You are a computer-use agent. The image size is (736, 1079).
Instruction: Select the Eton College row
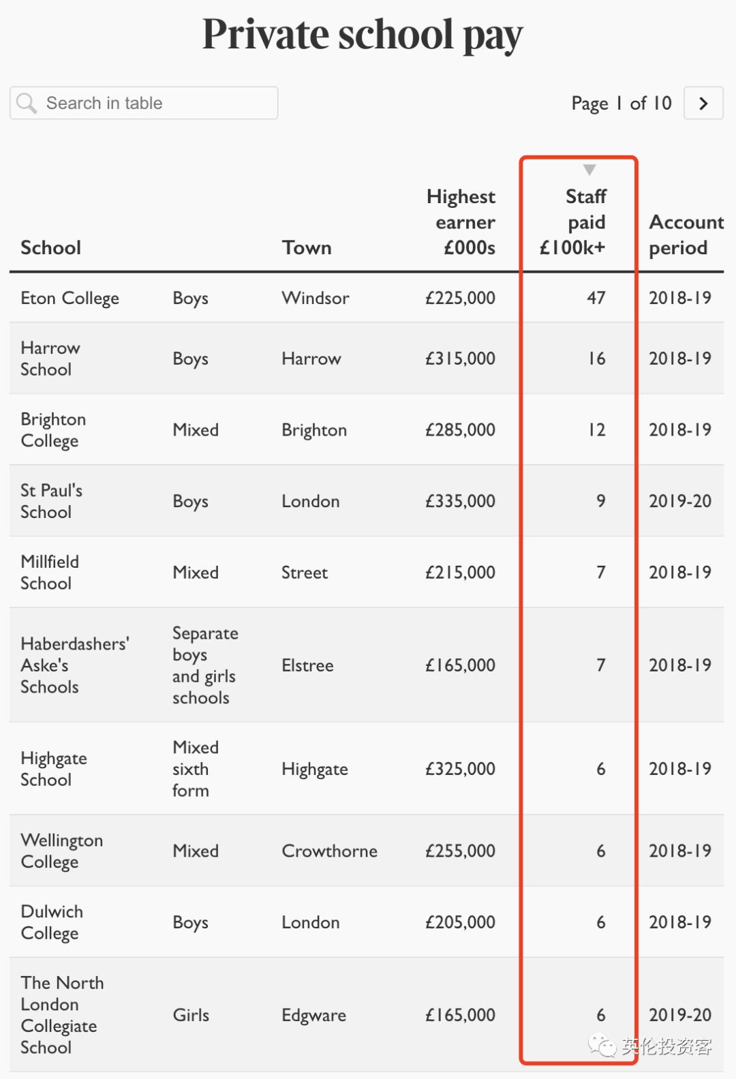point(70,298)
